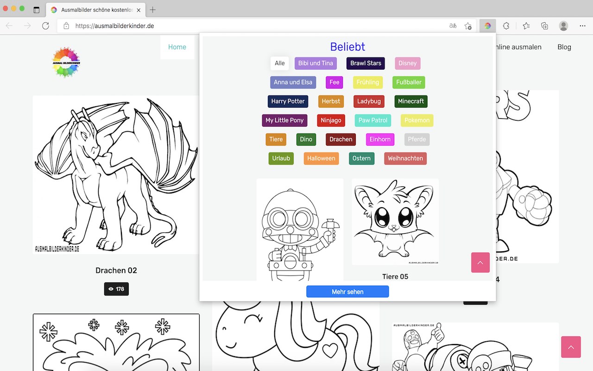Click the browser back arrow
This screenshot has height=371, width=593.
(x=9, y=26)
